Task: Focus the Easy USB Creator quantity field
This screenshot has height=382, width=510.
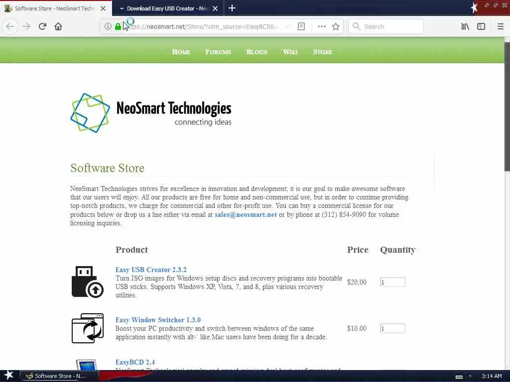Action: point(392,282)
